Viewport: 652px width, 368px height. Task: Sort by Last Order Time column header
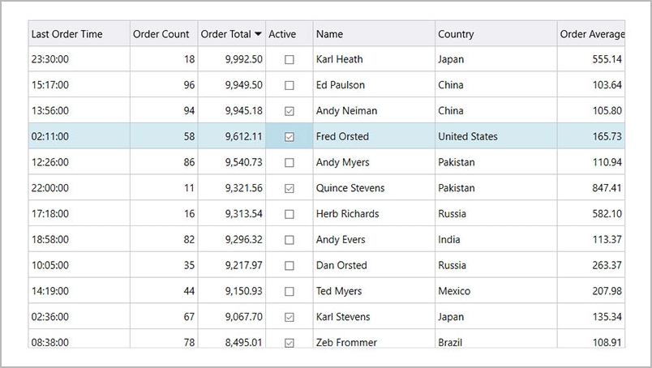(67, 34)
